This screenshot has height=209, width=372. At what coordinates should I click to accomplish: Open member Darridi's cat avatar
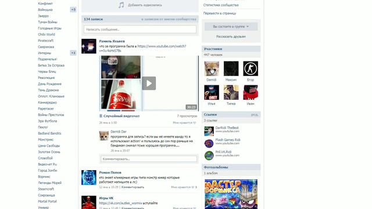[212, 69]
